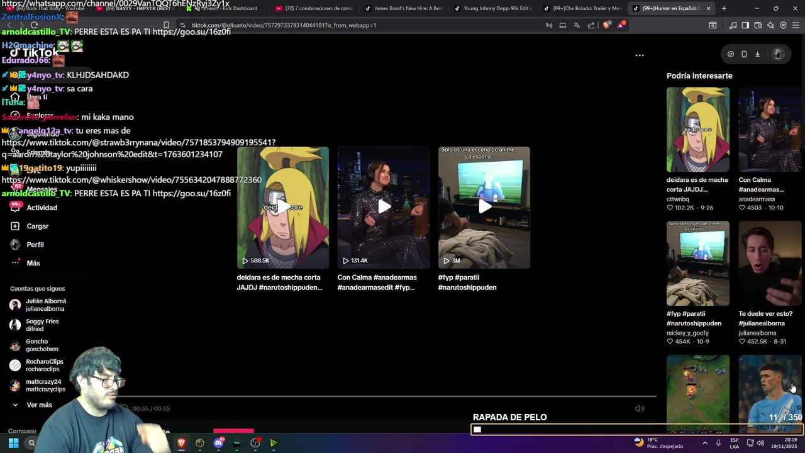
Task: Click the translate page icon in address bar
Action: pyautogui.click(x=577, y=25)
